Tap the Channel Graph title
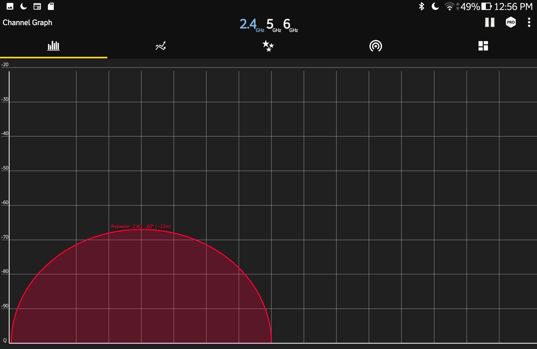This screenshot has width=537, height=349. [x=28, y=23]
